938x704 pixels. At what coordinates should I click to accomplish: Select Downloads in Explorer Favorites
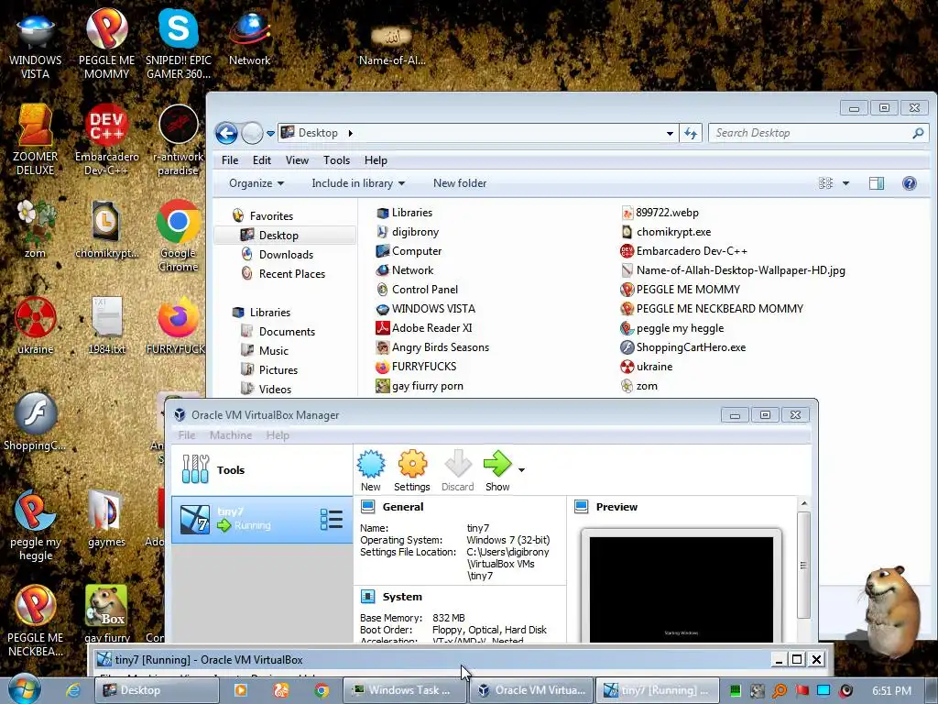pos(286,255)
